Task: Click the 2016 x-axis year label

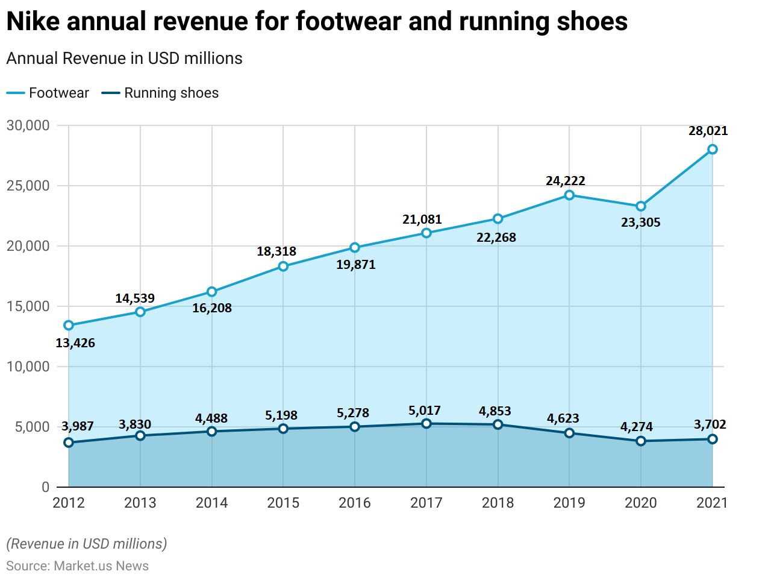Action: click(x=355, y=503)
